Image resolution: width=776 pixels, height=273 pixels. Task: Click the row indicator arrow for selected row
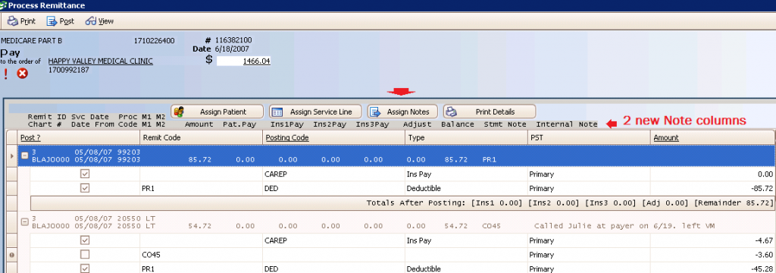coord(12,156)
